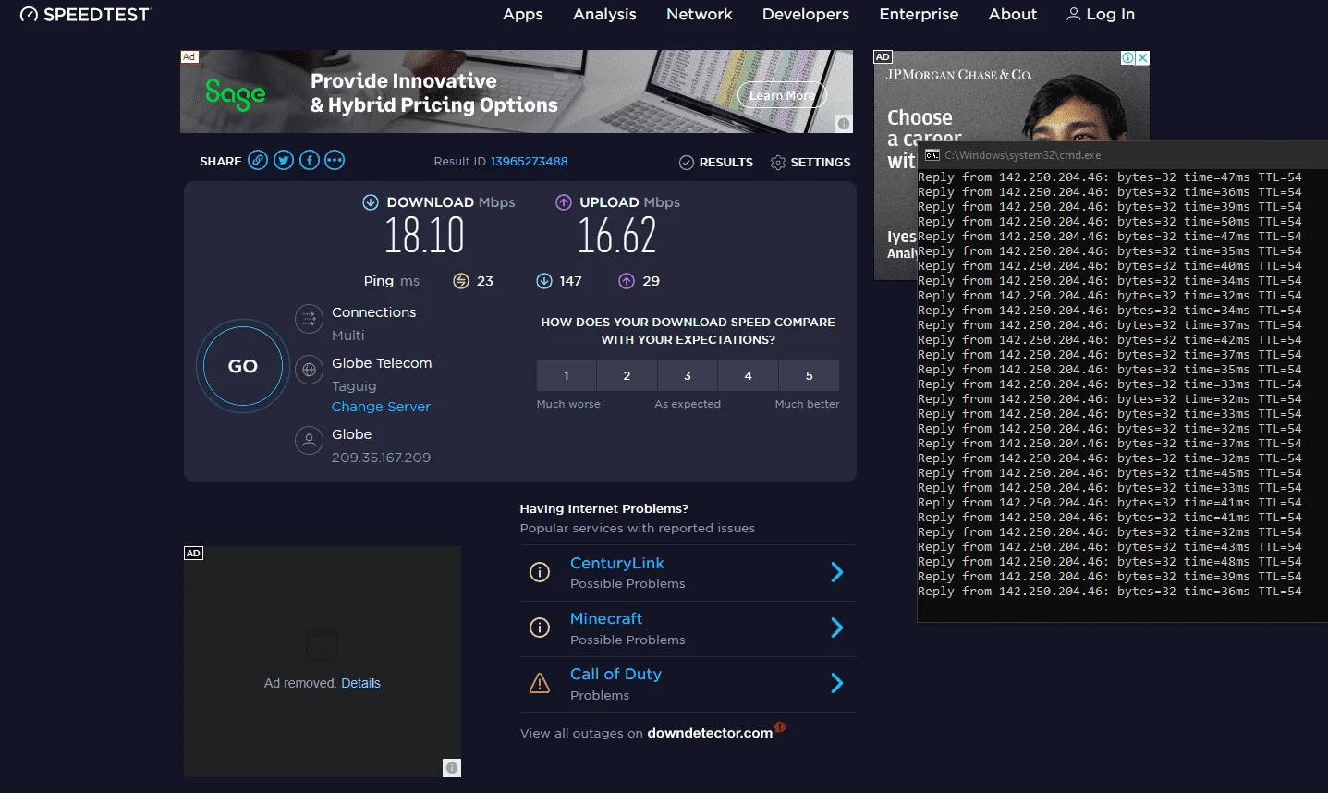The width and height of the screenshot is (1328, 793).
Task: Click the globe icon beside Globe Telecom
Action: [309, 370]
